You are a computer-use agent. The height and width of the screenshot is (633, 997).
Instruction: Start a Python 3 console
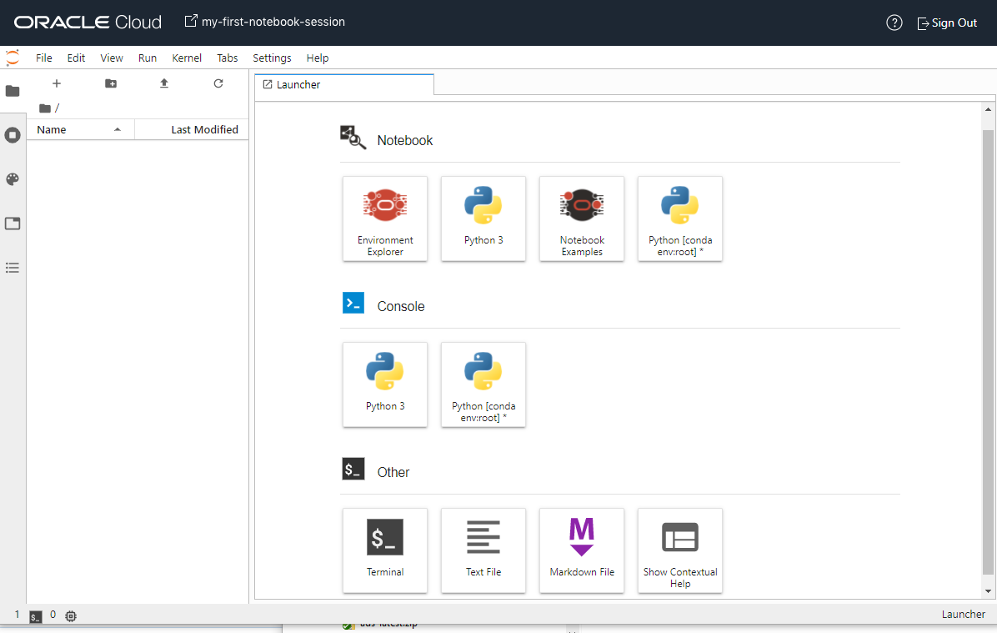384,385
